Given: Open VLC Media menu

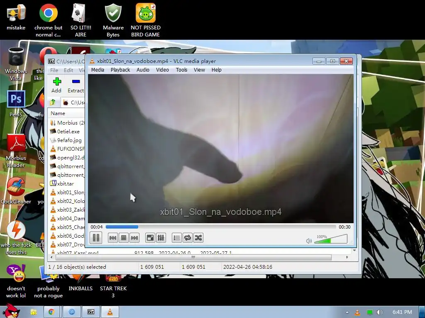Looking at the screenshot, I should pyautogui.click(x=98, y=70).
